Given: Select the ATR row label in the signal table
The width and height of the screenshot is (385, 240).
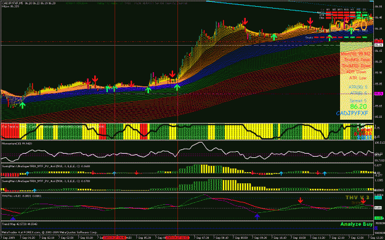Looking at the screenshot, I should [322, 15].
